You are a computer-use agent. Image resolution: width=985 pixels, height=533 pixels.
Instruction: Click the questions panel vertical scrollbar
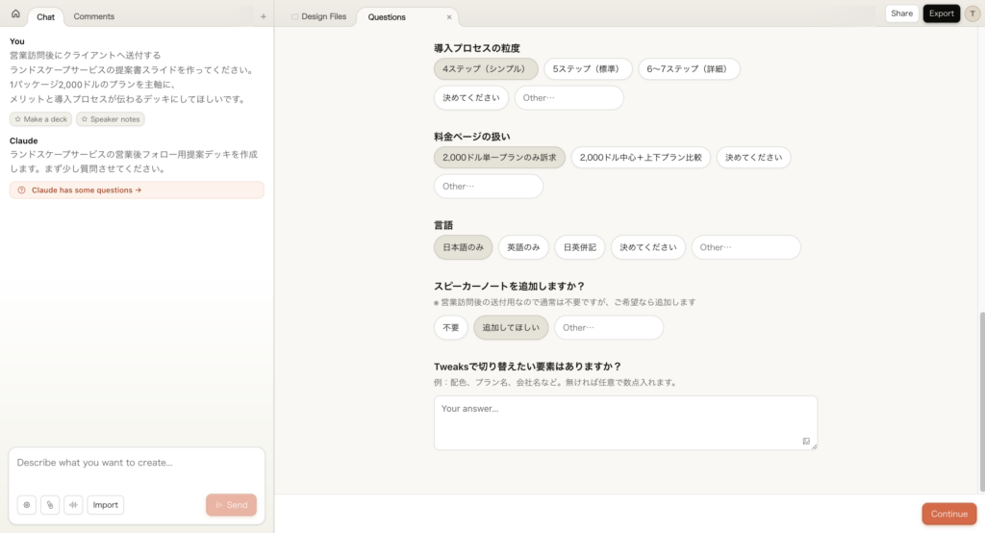981,385
